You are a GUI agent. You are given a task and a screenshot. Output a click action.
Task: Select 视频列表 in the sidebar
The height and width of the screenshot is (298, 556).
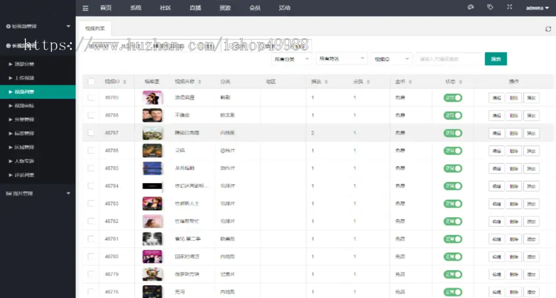(x=38, y=92)
